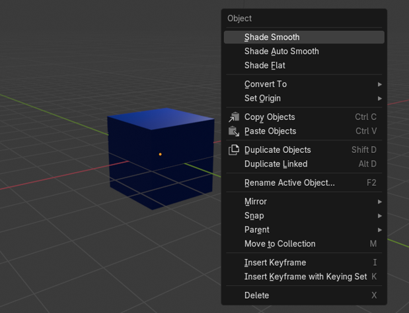Choose Insert Keyframe
Image resolution: width=409 pixels, height=313 pixels.
point(275,262)
